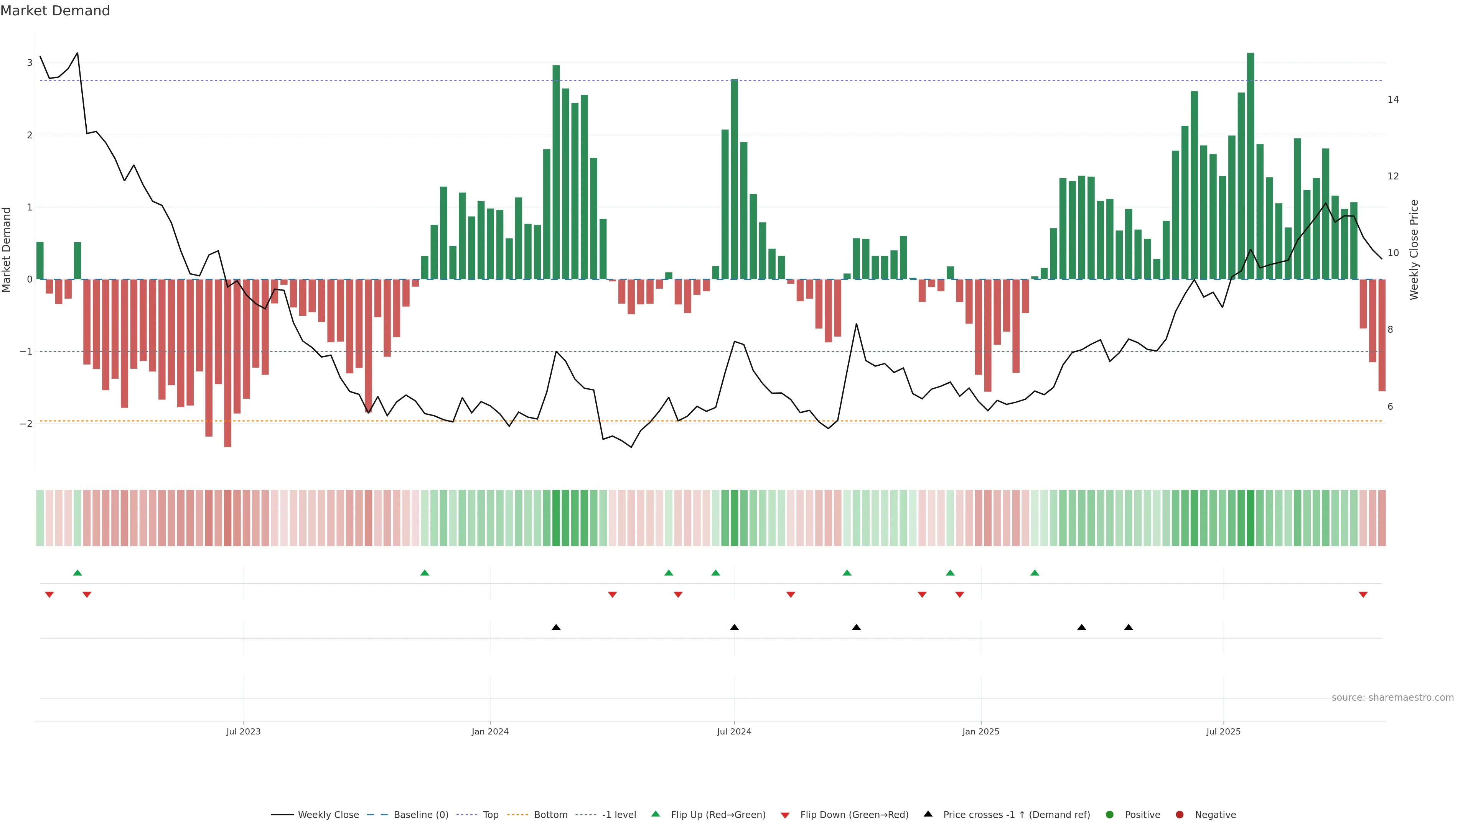The height and width of the screenshot is (828, 1473).
Task: Click the Jul 2025 x-axis label
Action: coord(1223,731)
